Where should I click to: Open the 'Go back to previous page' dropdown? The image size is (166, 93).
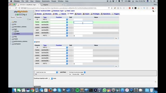coord(77,72)
